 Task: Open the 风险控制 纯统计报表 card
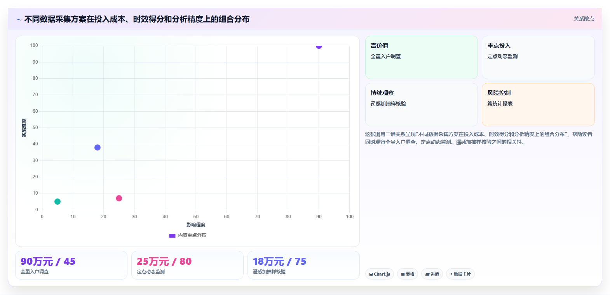538,105
